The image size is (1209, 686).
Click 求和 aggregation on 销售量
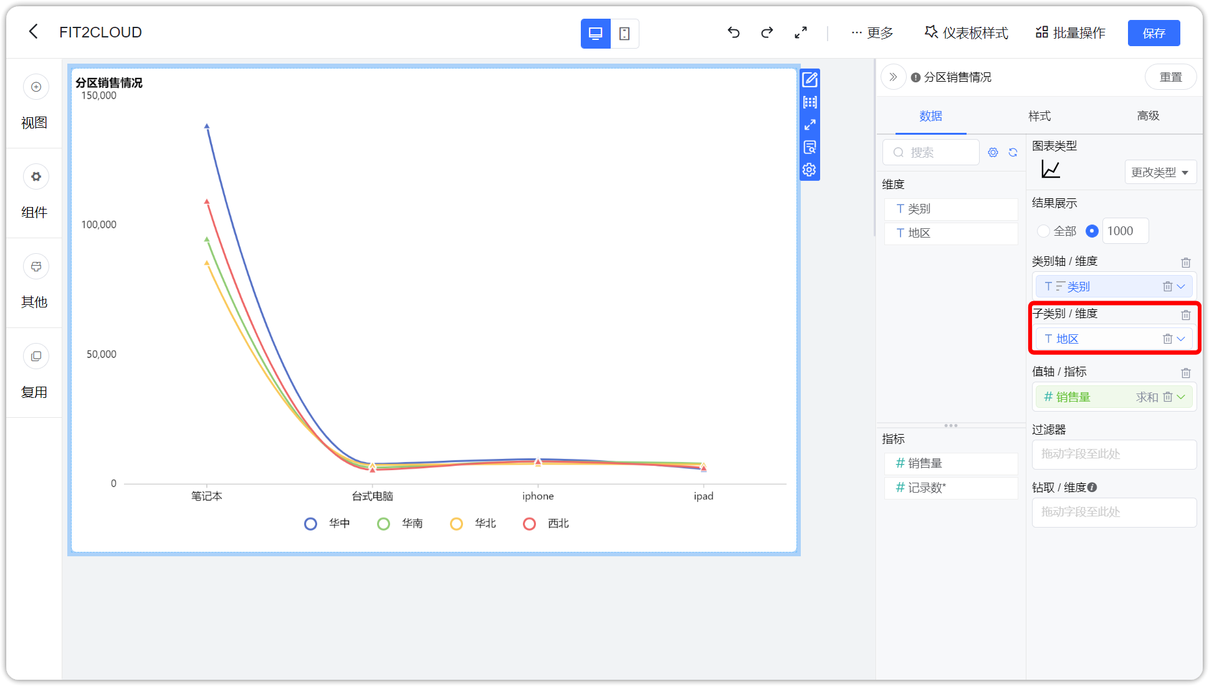[x=1147, y=397]
